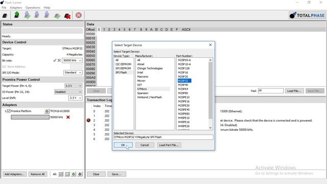The image size is (327, 184).
Task: Click the bit rate X cancel icon
Action: [59, 60]
